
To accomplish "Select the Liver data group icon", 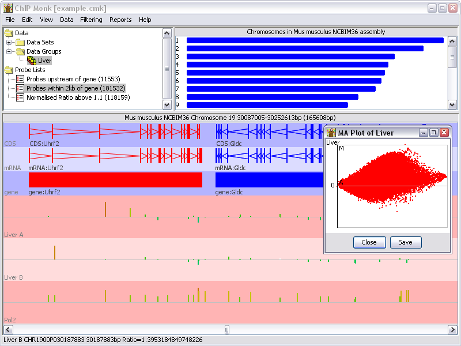I will (x=32, y=61).
